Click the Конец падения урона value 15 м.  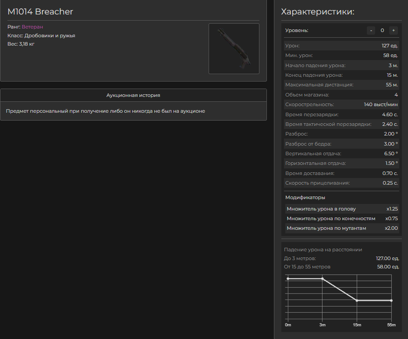[x=392, y=75]
